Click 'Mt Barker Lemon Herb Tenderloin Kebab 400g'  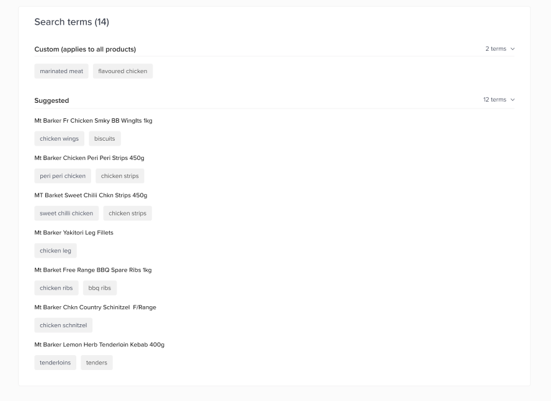(99, 345)
